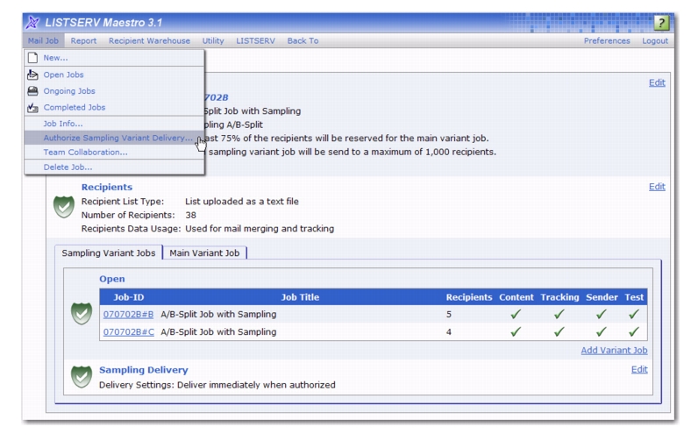
Task: Click the Job-ID column header
Action: (x=129, y=297)
